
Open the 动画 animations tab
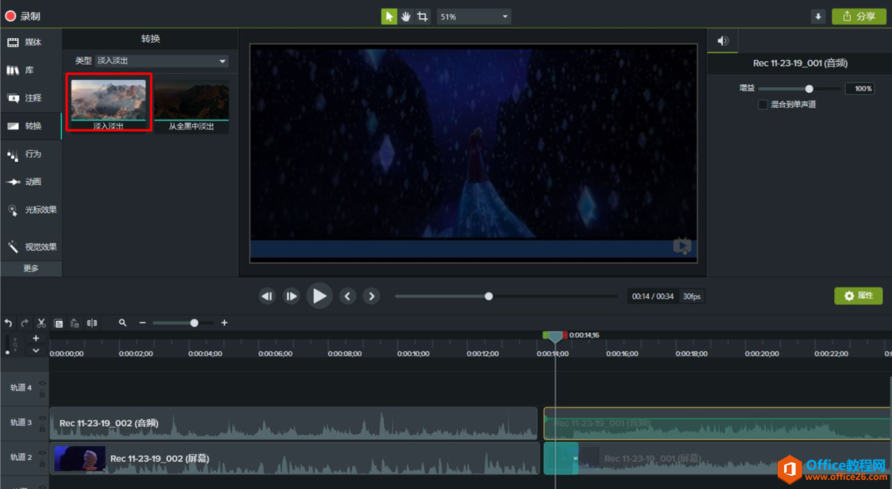click(x=31, y=182)
